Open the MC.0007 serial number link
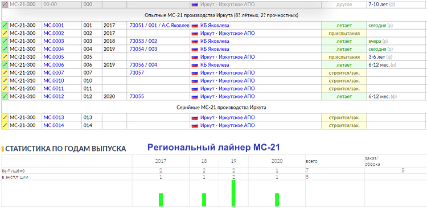 [x=54, y=73]
